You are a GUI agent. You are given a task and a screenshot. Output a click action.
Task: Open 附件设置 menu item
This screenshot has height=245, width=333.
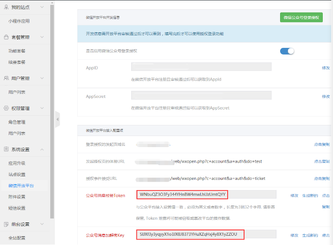[17, 197]
